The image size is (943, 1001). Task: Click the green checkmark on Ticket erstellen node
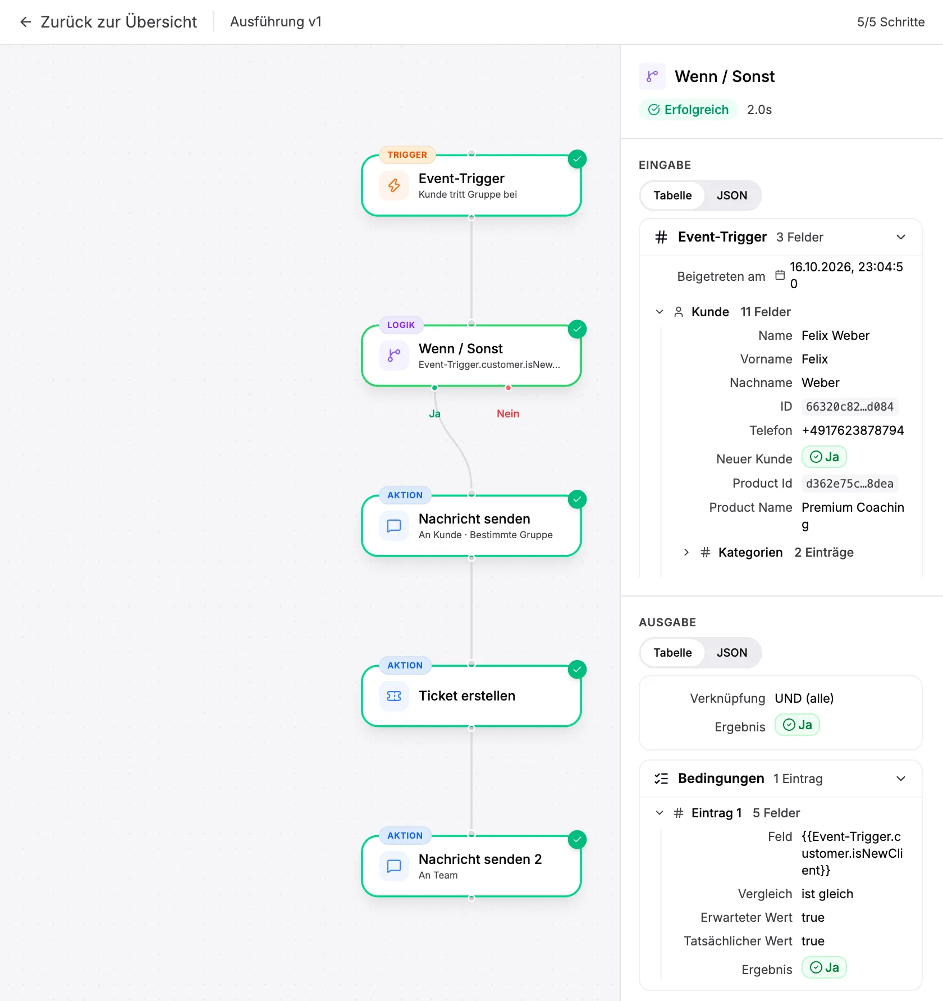tap(577, 670)
